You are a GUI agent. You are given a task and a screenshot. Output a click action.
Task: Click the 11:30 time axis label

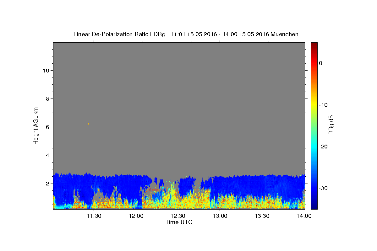coord(94,216)
